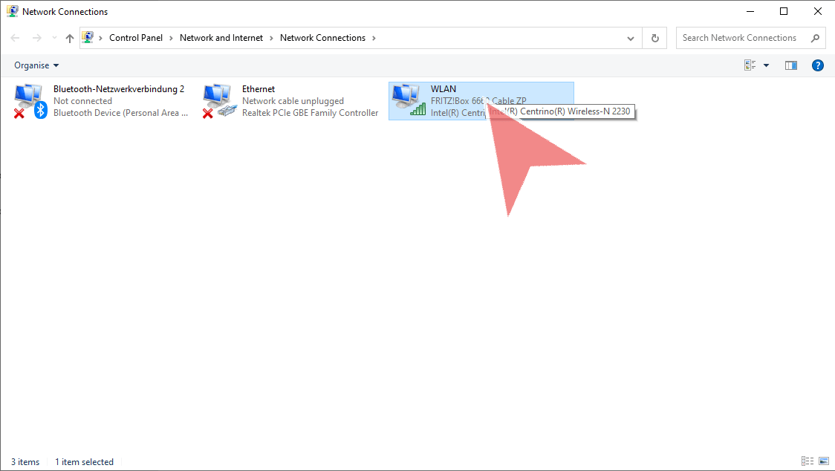Toggle the preview pane icon

[x=791, y=65]
